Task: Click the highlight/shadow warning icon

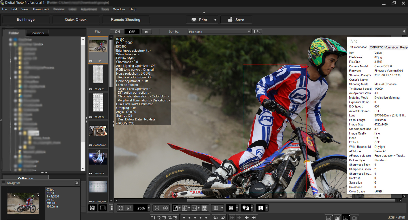Action: click(246, 208)
